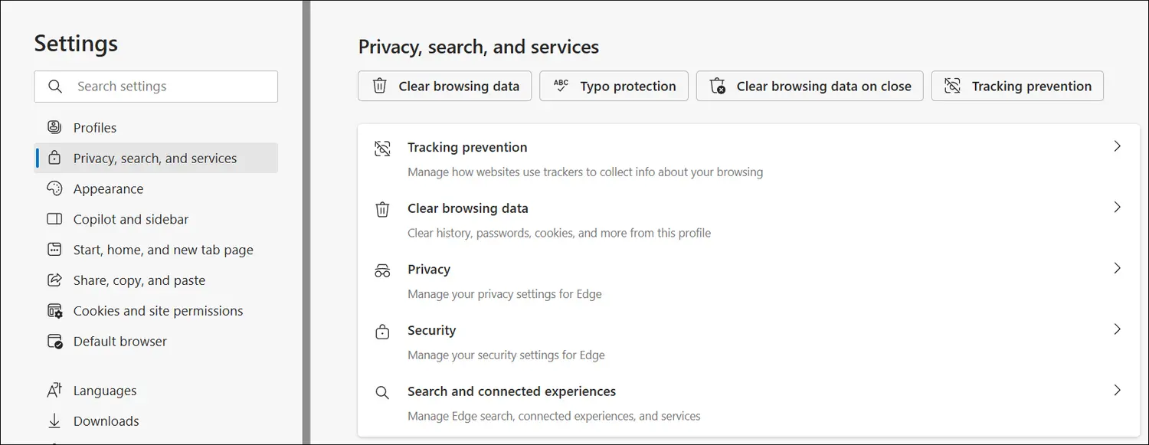1149x445 pixels.
Task: Click the Clear browsing data button
Action: click(x=445, y=86)
